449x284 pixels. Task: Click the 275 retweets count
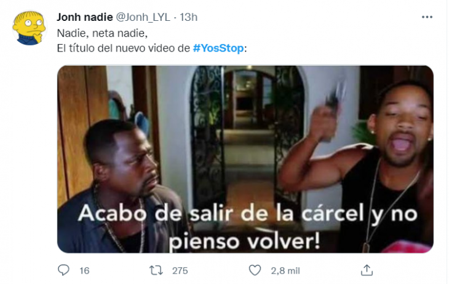(x=180, y=271)
